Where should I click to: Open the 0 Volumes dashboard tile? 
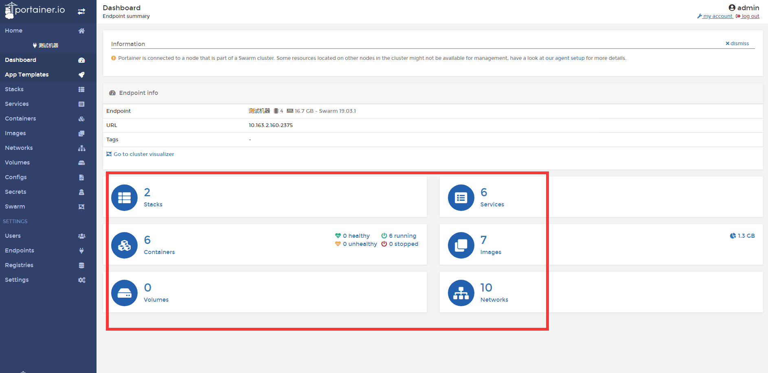pos(265,292)
